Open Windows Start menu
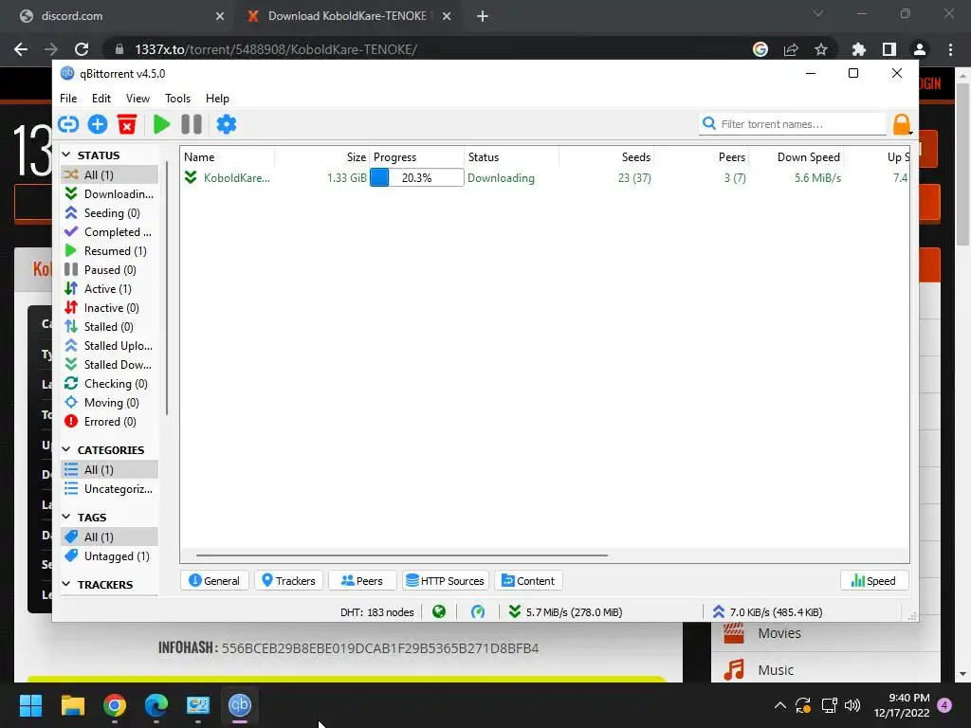This screenshot has height=728, width=971. [30, 705]
